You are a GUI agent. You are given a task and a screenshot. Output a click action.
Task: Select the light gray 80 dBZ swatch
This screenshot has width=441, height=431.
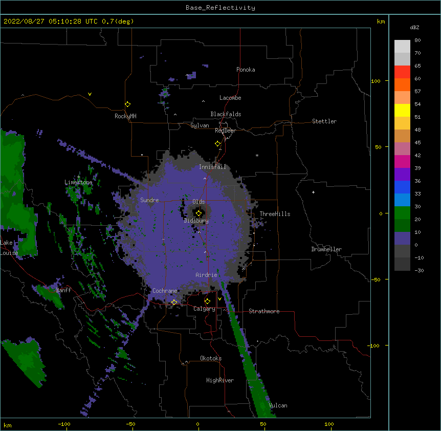coord(402,47)
